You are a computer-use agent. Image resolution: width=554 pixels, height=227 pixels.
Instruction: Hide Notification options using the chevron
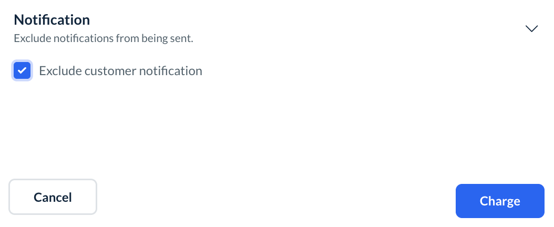[x=532, y=29]
